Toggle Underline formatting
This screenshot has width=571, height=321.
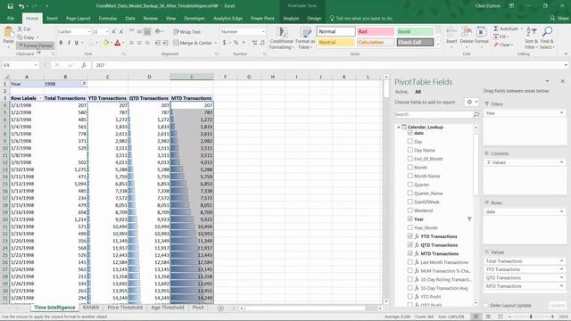pyautogui.click(x=77, y=43)
